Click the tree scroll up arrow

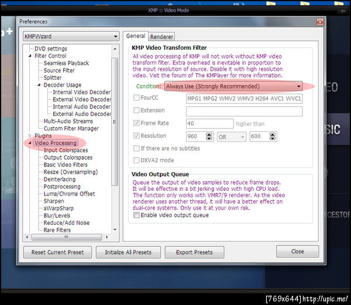(x=115, y=49)
